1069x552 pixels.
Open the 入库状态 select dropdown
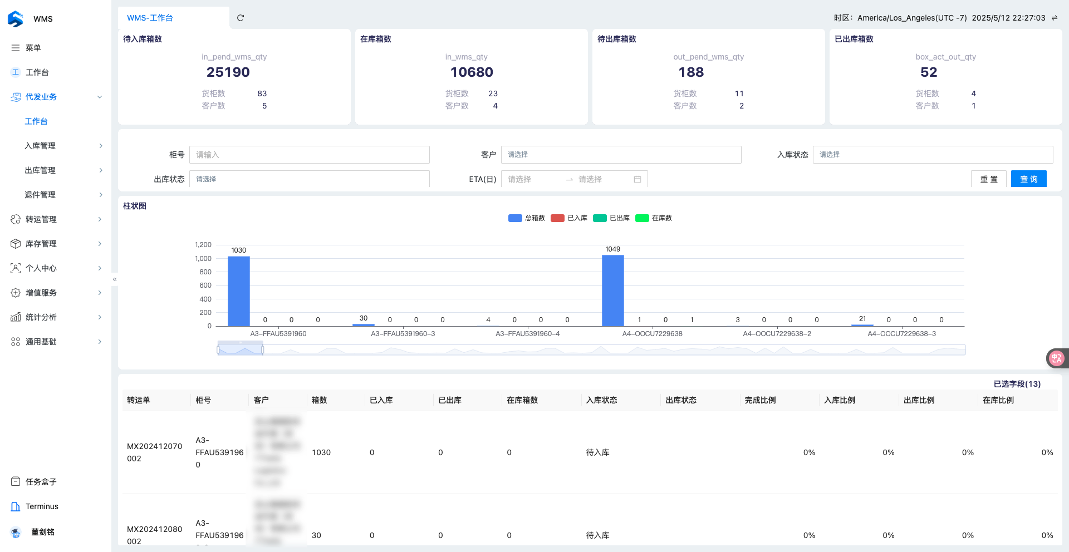coord(933,155)
